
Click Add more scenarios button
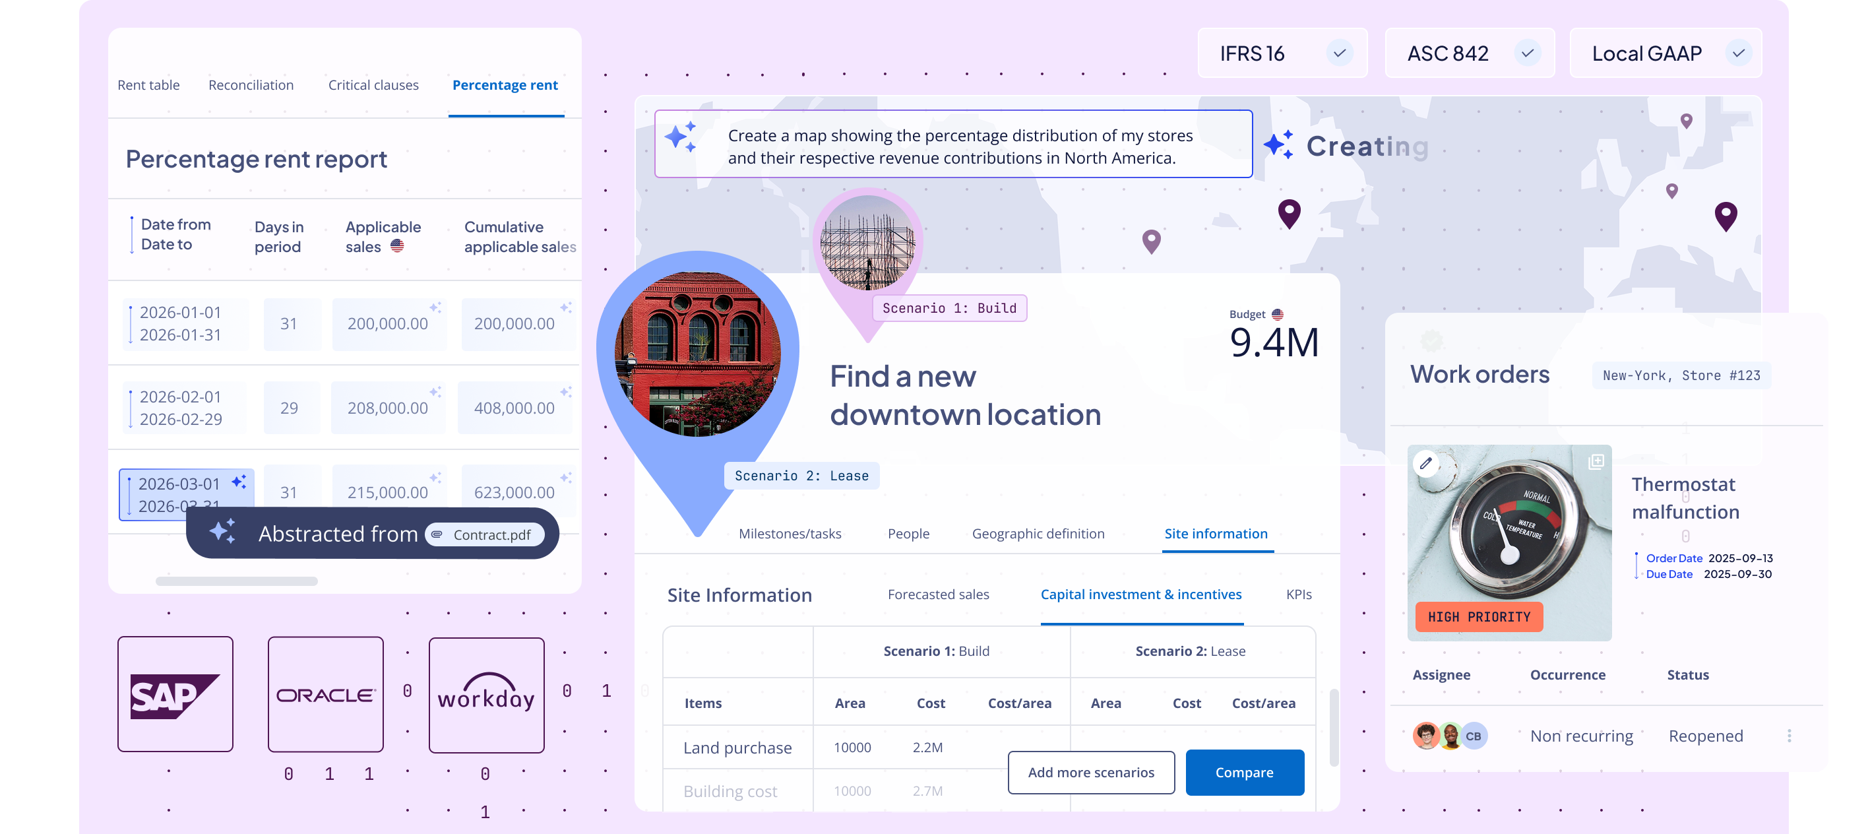1090,773
